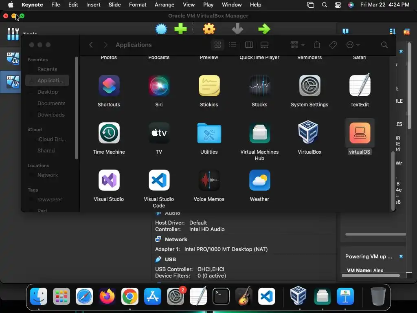417x313 pixels.
Task: Open System Settings in Applications
Action: (x=309, y=86)
